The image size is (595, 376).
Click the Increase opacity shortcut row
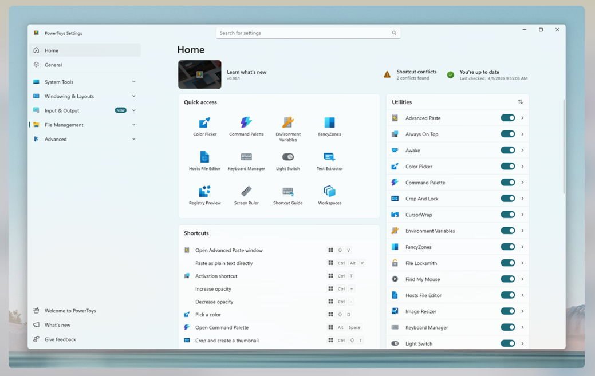[279, 289]
